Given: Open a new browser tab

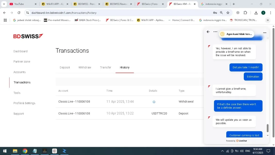Looking at the screenshot, I should tap(234, 4).
